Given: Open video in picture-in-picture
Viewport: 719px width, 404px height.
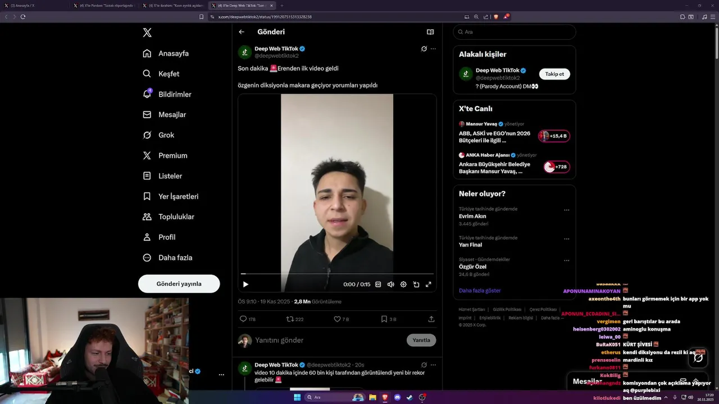Looking at the screenshot, I should (x=416, y=284).
